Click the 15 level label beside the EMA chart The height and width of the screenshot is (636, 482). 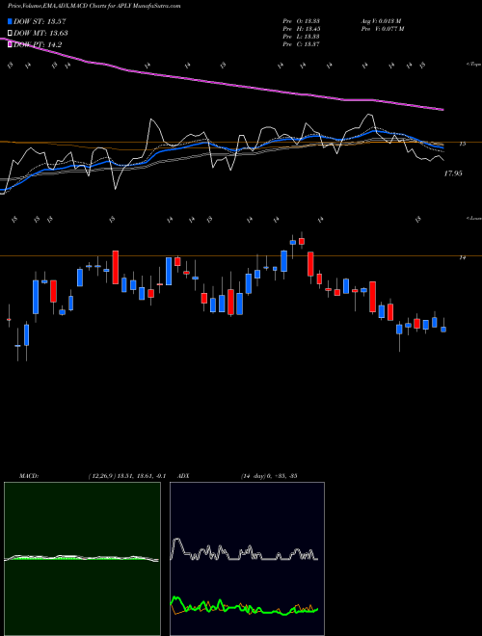pos(463,144)
